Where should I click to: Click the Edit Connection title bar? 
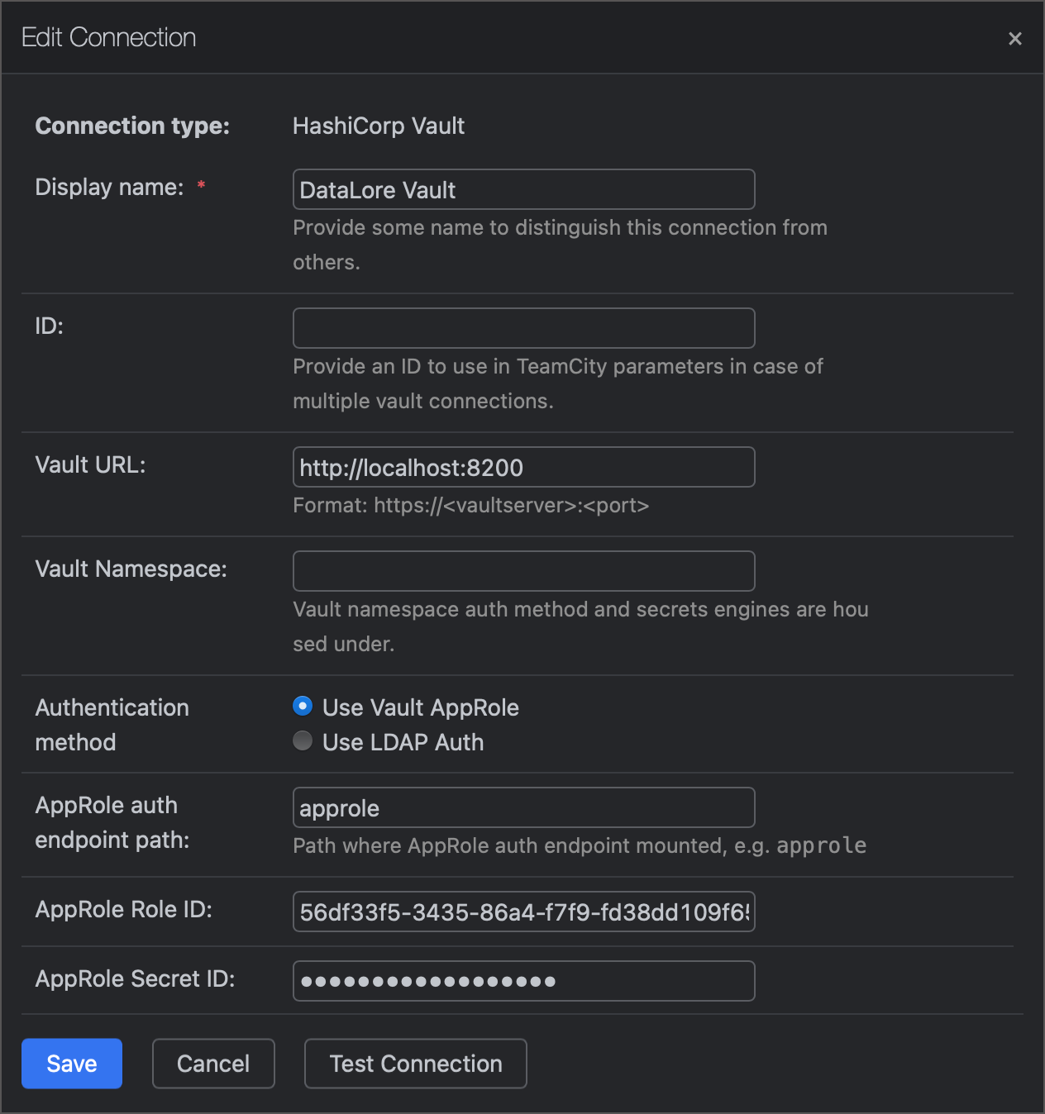[x=109, y=37]
